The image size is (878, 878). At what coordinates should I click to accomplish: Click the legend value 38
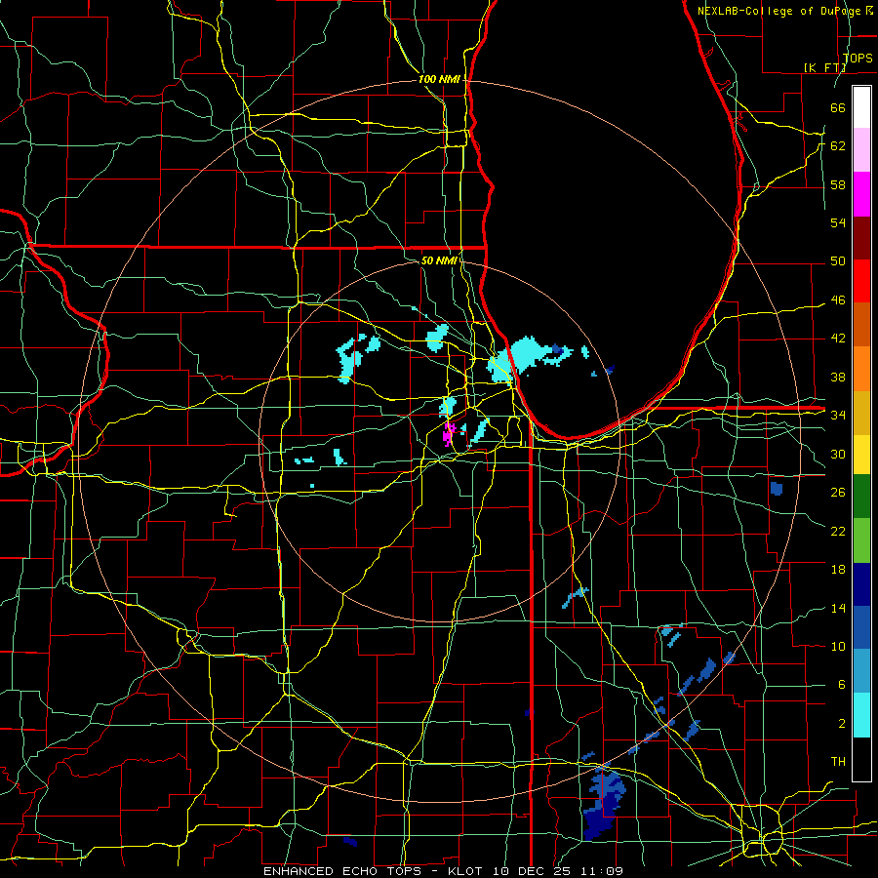click(x=838, y=378)
